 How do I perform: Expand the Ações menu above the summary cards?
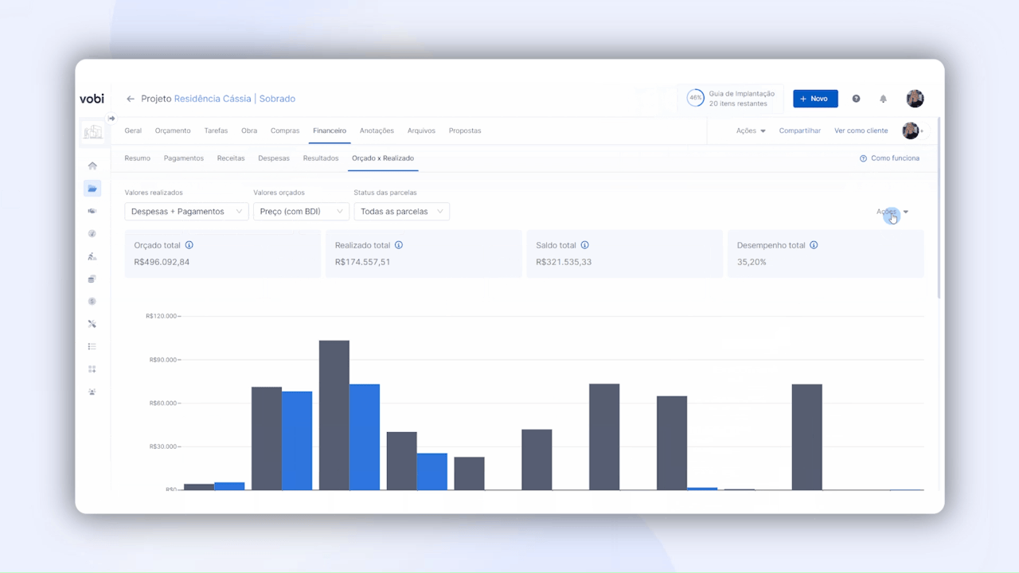[x=892, y=212]
